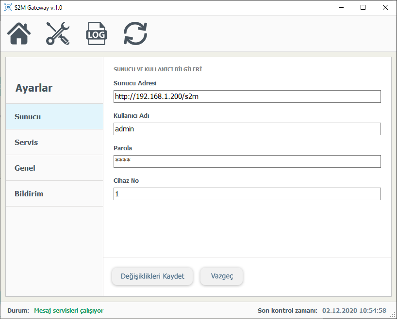Click the Son kontrol zamanı timestamp
This screenshot has height=319, width=397.
tap(354, 310)
